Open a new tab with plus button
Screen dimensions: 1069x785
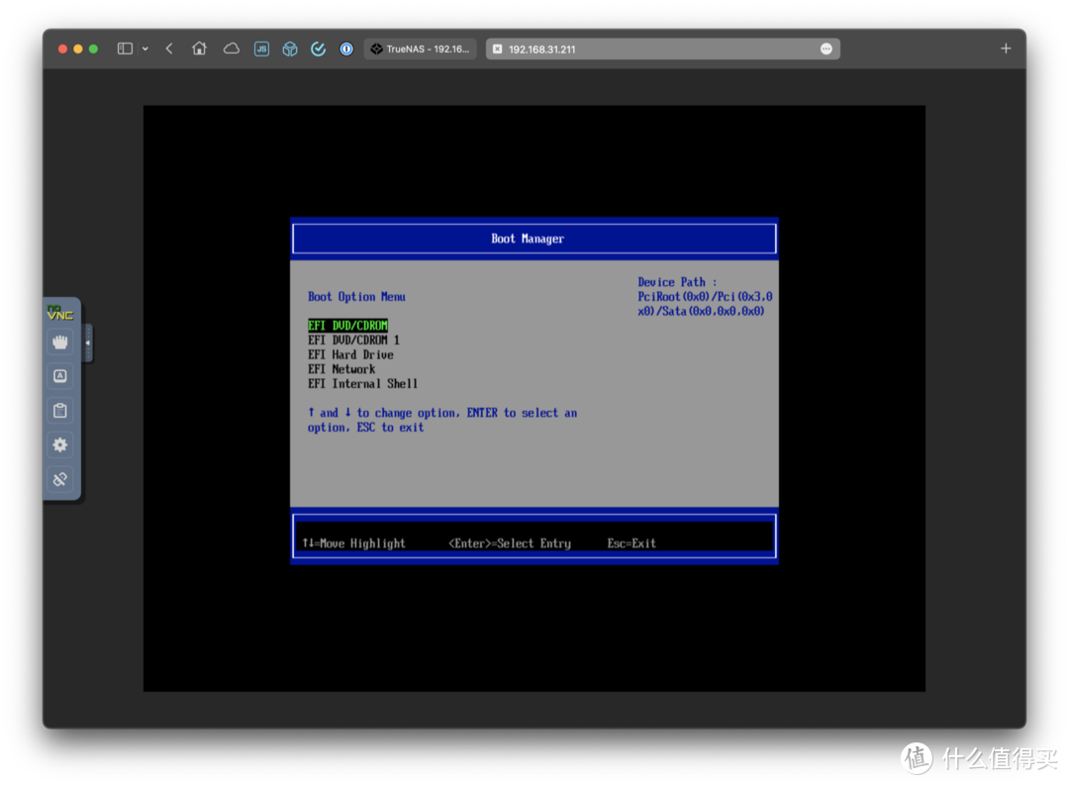pos(1006,49)
